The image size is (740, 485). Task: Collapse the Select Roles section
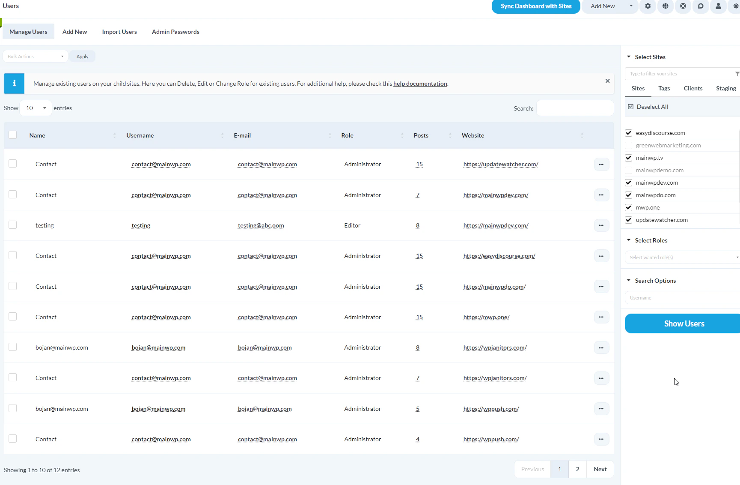pos(629,240)
